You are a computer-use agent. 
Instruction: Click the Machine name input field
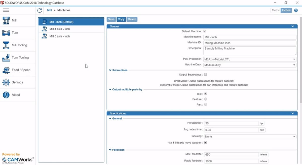[250, 37]
